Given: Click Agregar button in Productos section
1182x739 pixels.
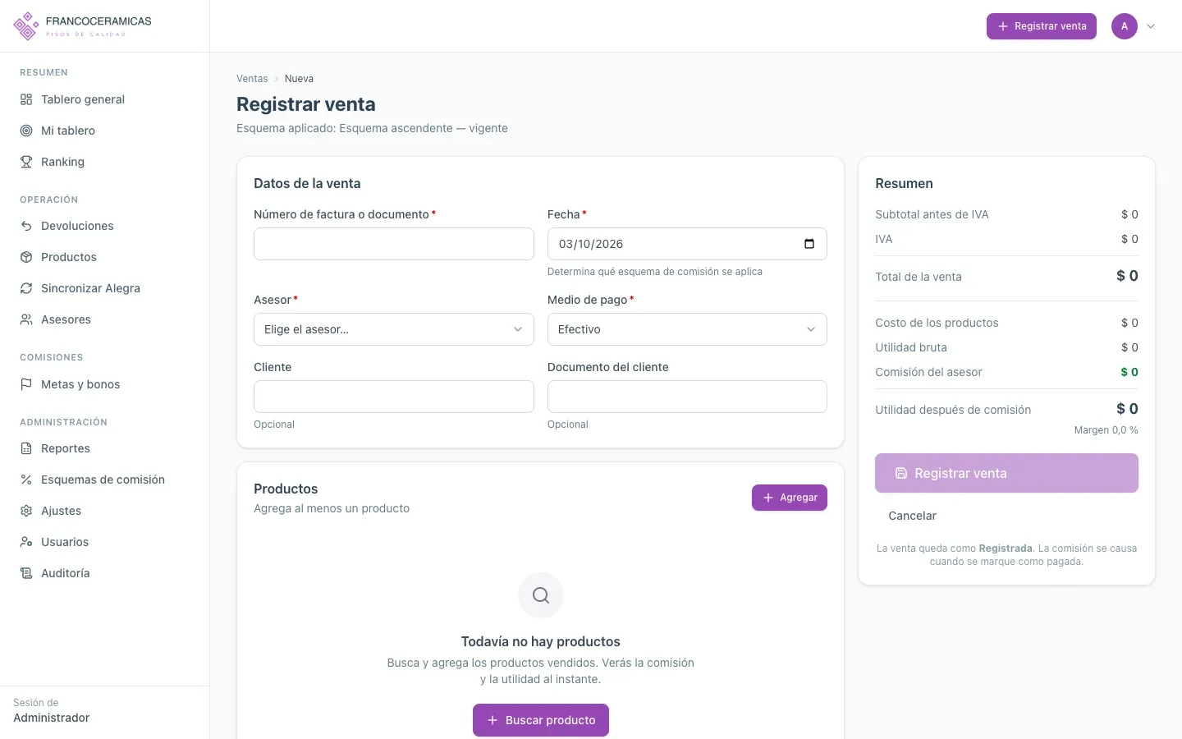Looking at the screenshot, I should (790, 498).
